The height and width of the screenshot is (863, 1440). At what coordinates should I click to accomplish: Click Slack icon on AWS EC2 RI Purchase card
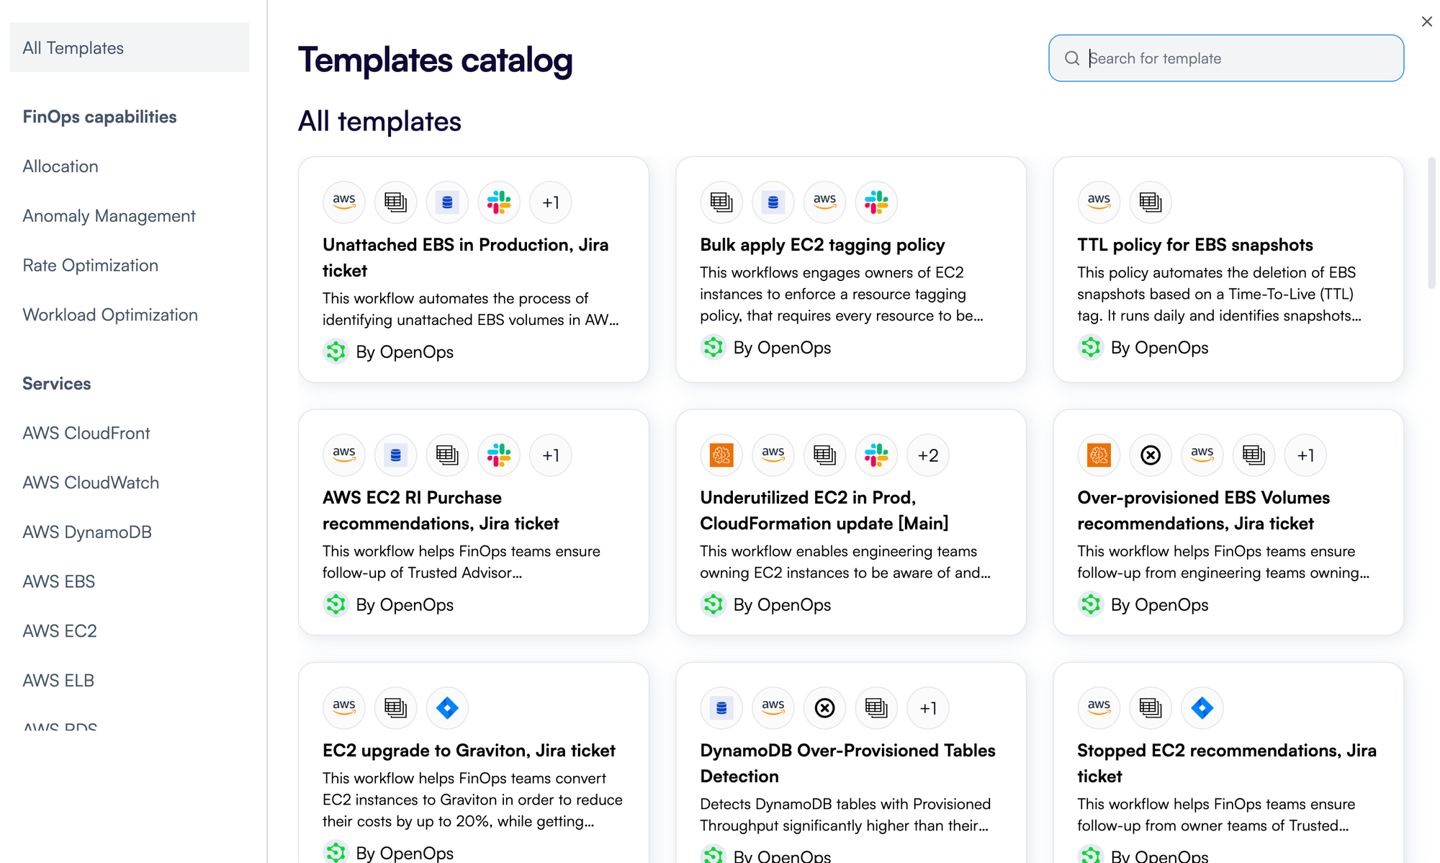tap(499, 455)
